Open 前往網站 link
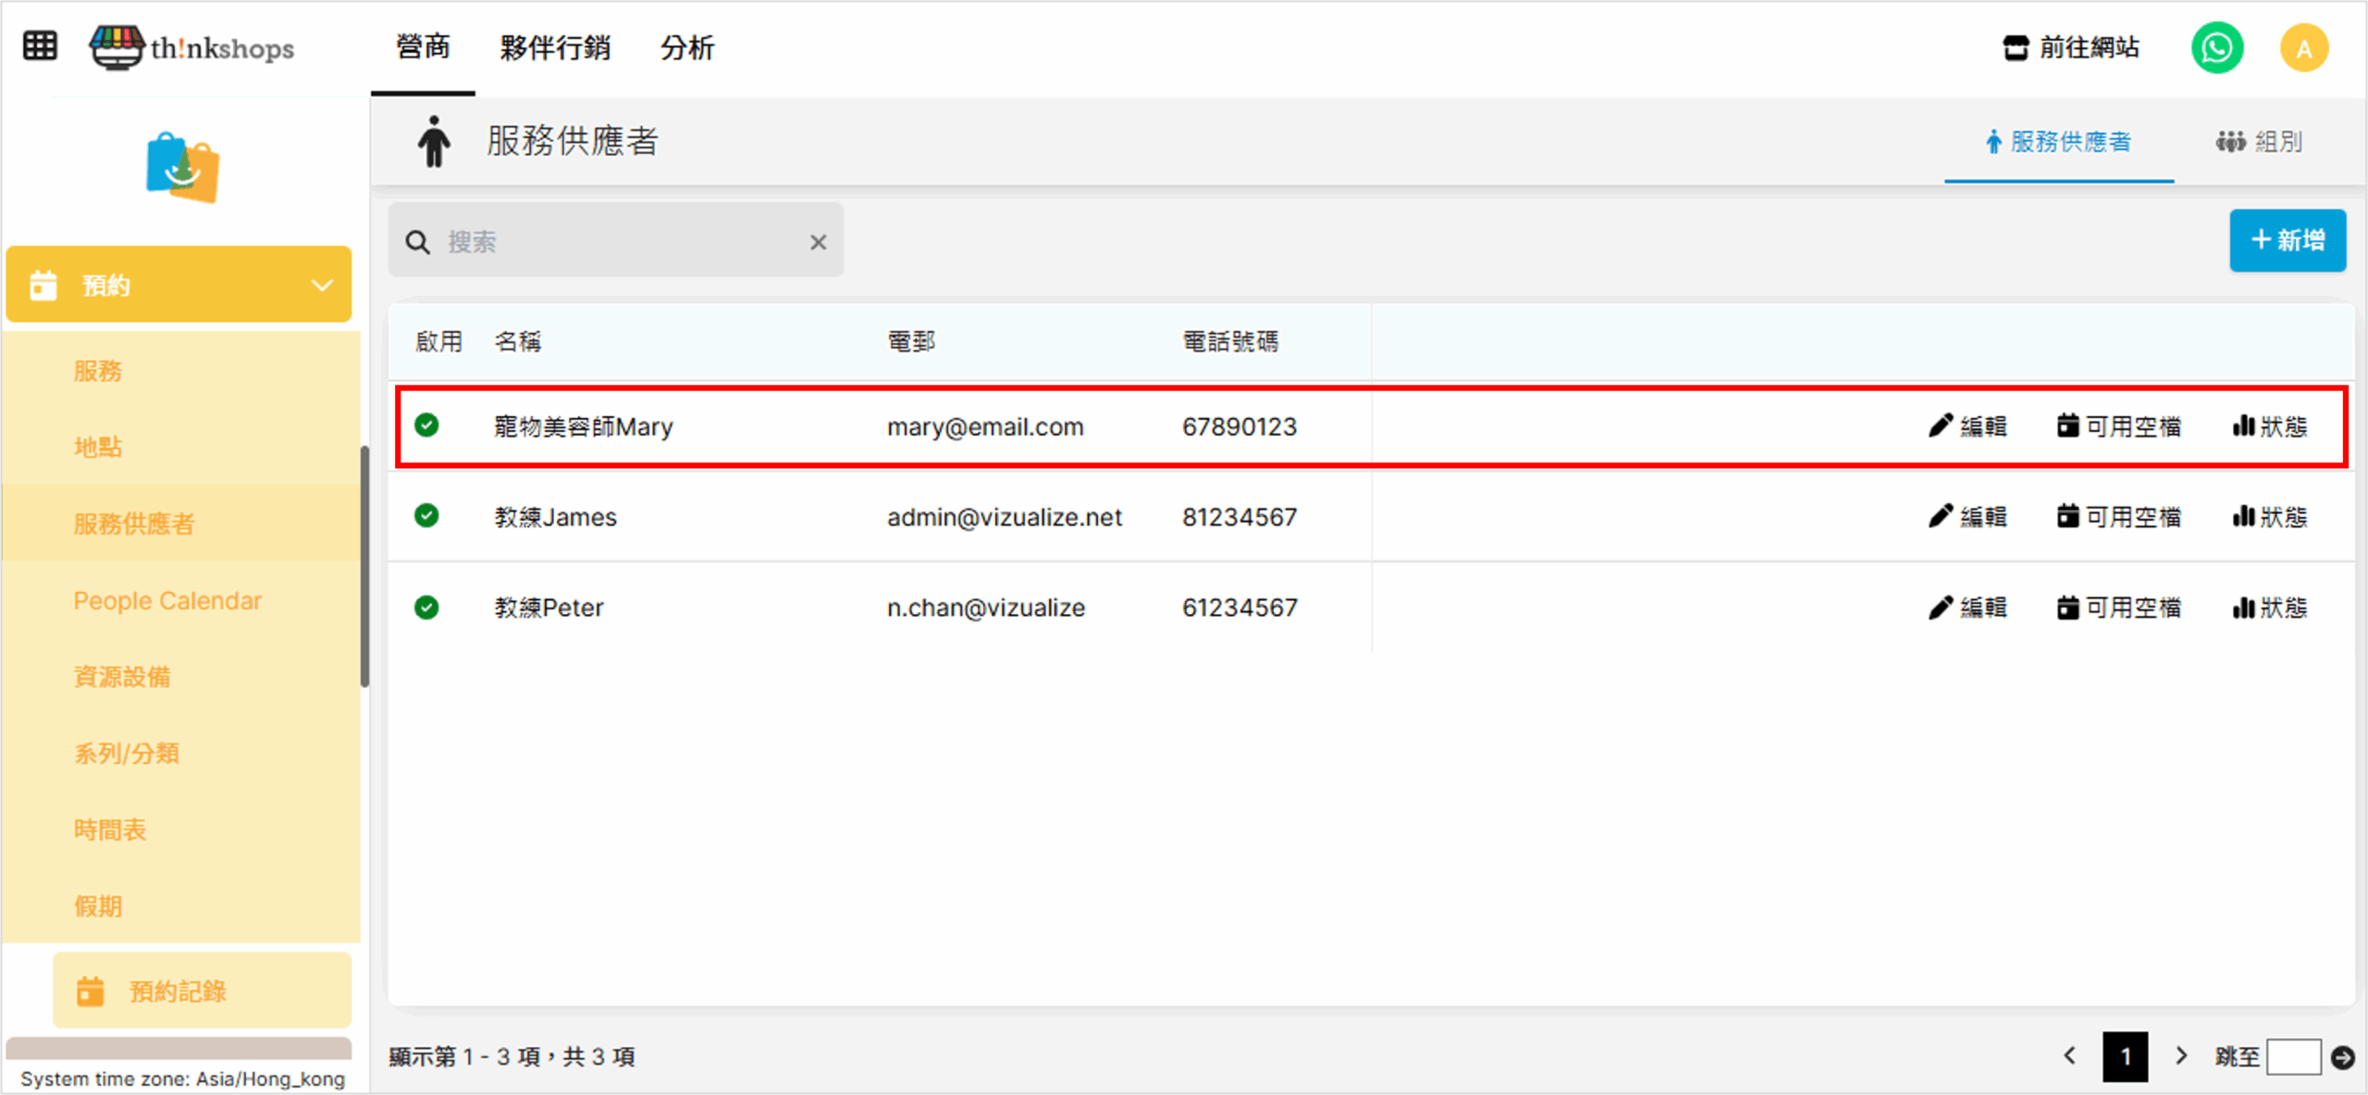Screen dimensions: 2368x1095 click(x=2071, y=47)
